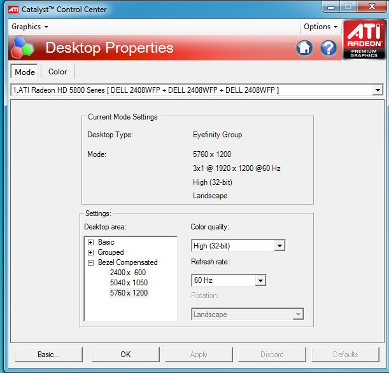The width and height of the screenshot is (389, 373).
Task: Open the Graphics menu
Action: coord(29,27)
